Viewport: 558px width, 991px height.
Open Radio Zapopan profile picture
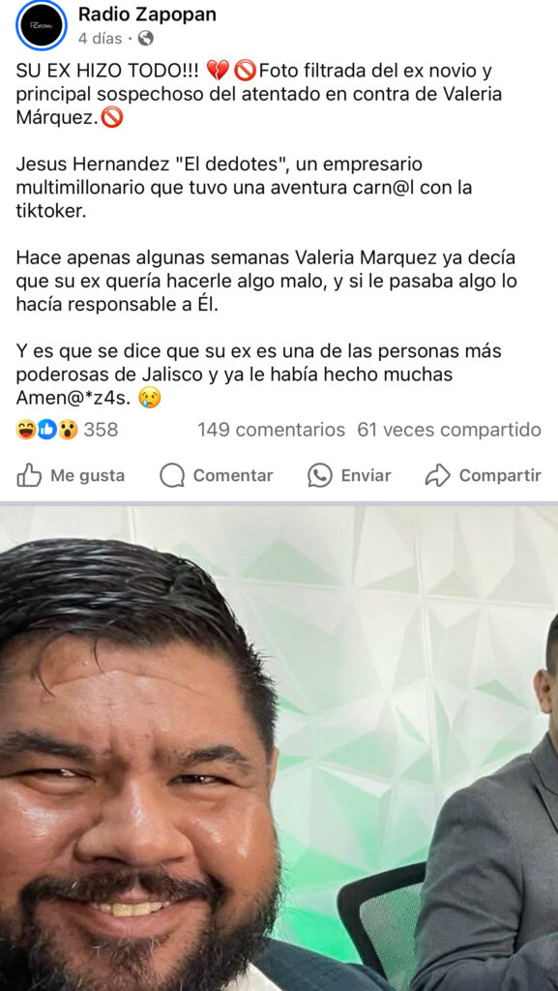coord(41,25)
